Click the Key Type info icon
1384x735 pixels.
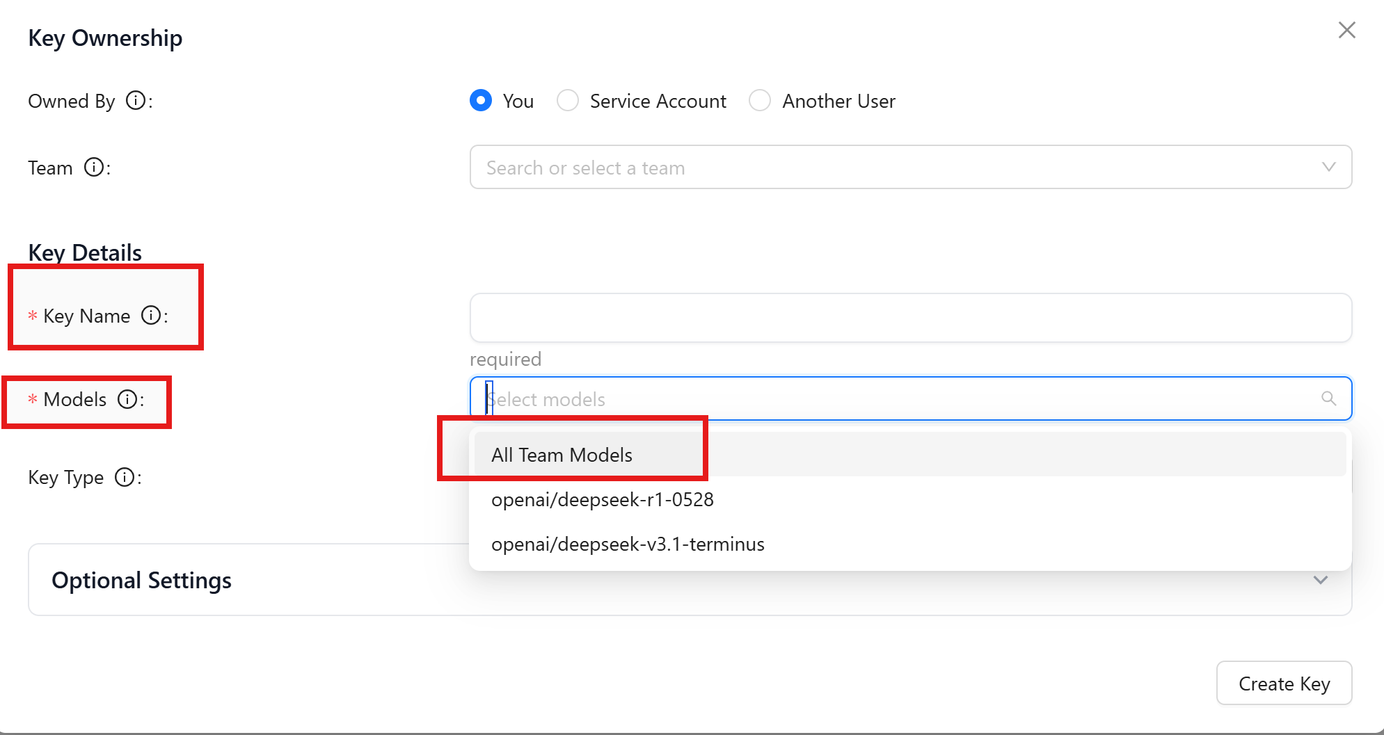[125, 478]
